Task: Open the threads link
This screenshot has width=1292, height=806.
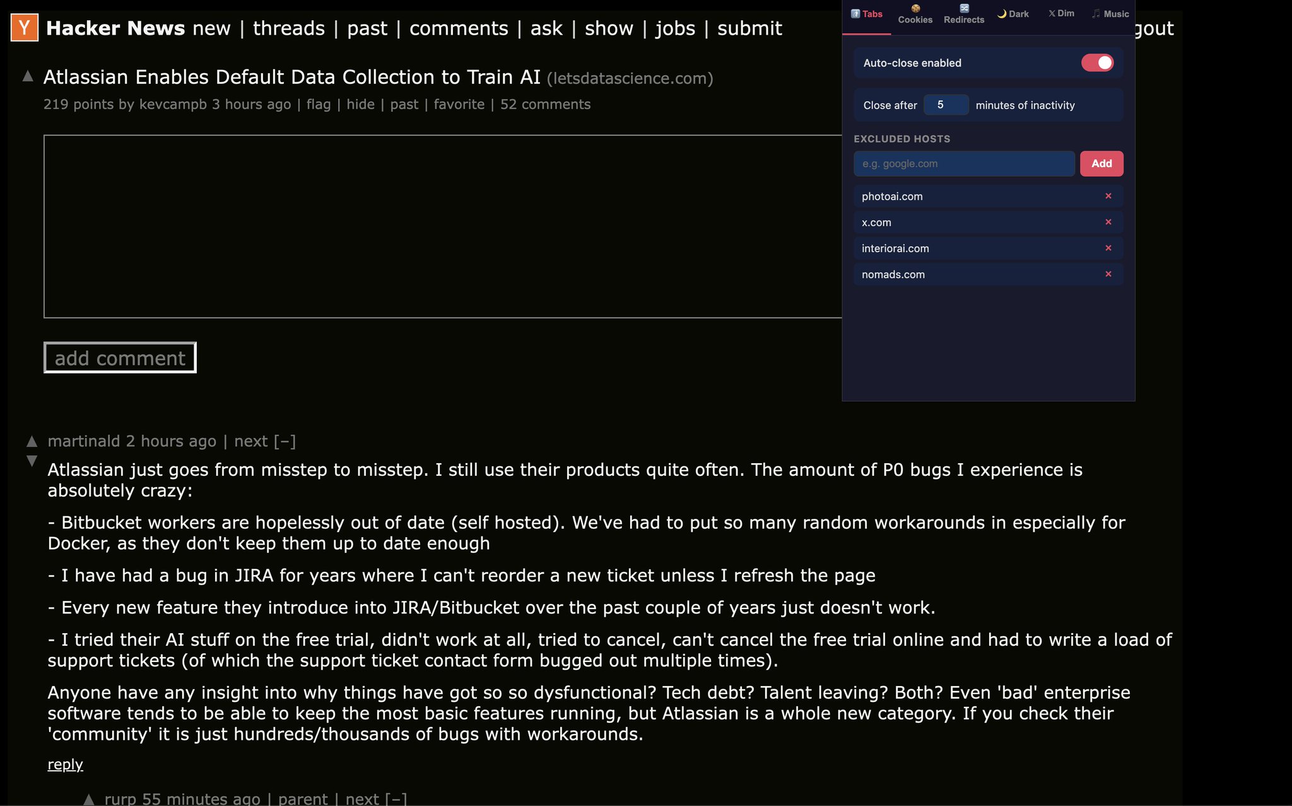Action: (289, 28)
